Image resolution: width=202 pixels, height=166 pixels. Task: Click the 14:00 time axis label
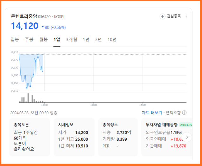pyautogui.click(x=142, y=105)
